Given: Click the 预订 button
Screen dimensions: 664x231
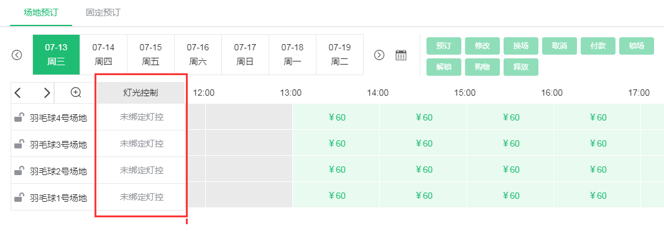Looking at the screenshot, I should [444, 46].
